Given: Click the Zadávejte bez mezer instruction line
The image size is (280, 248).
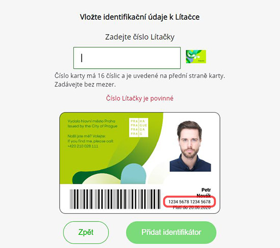Looking at the screenshot, I should coord(85,85).
